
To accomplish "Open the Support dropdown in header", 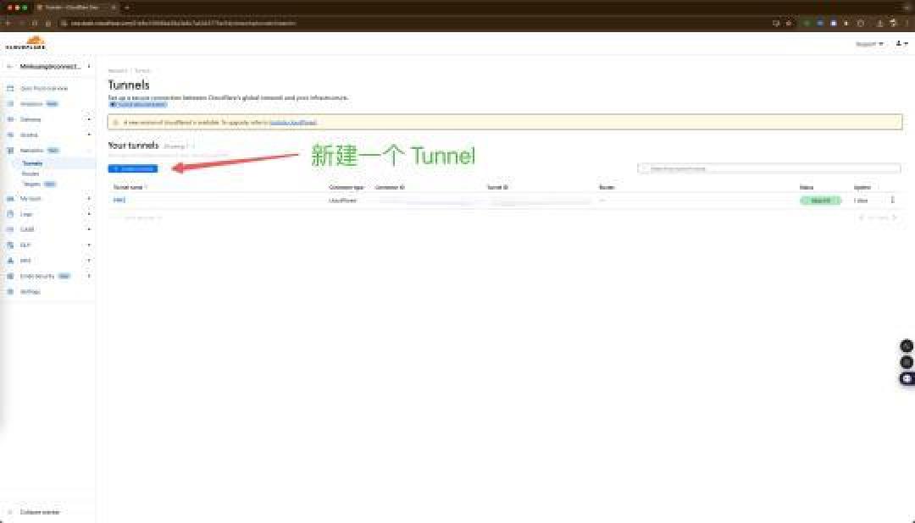I will pyautogui.click(x=869, y=44).
